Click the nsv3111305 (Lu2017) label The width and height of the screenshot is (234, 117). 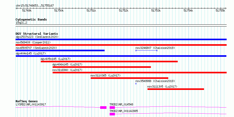162,87
